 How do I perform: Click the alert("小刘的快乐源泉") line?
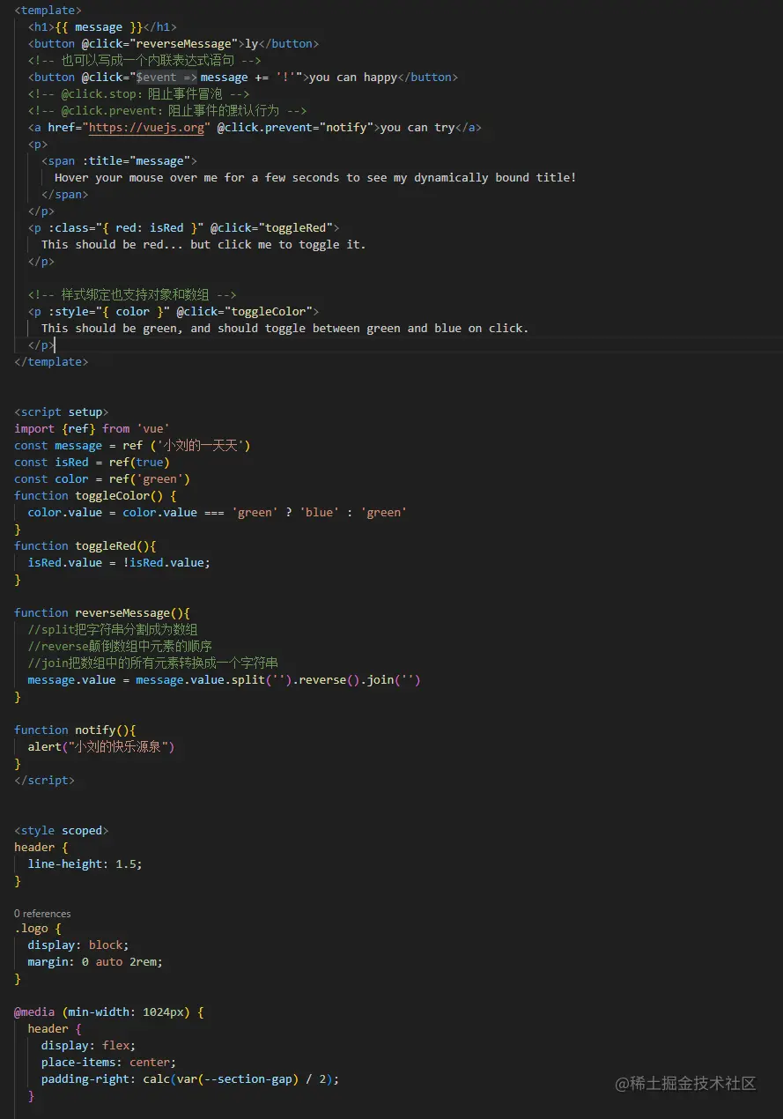click(x=101, y=746)
